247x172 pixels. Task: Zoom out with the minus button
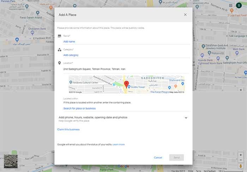pos(241,160)
